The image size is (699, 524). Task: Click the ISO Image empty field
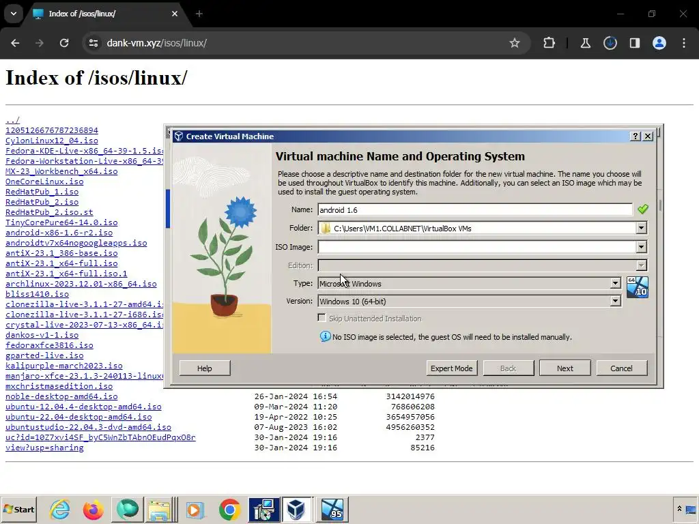click(x=476, y=247)
